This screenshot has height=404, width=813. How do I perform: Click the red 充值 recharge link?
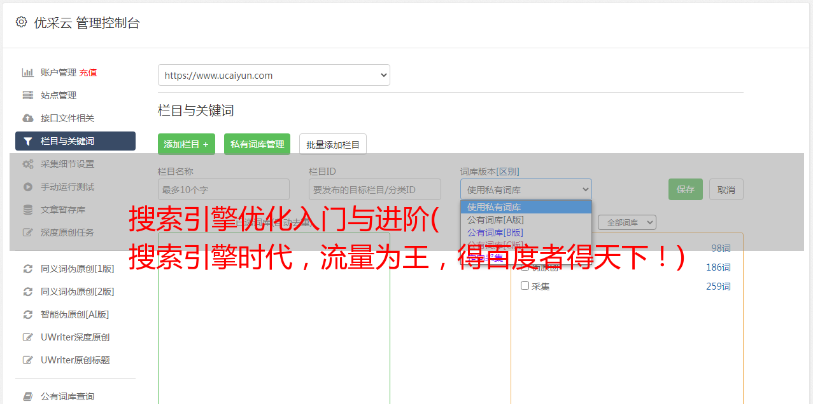88,72
